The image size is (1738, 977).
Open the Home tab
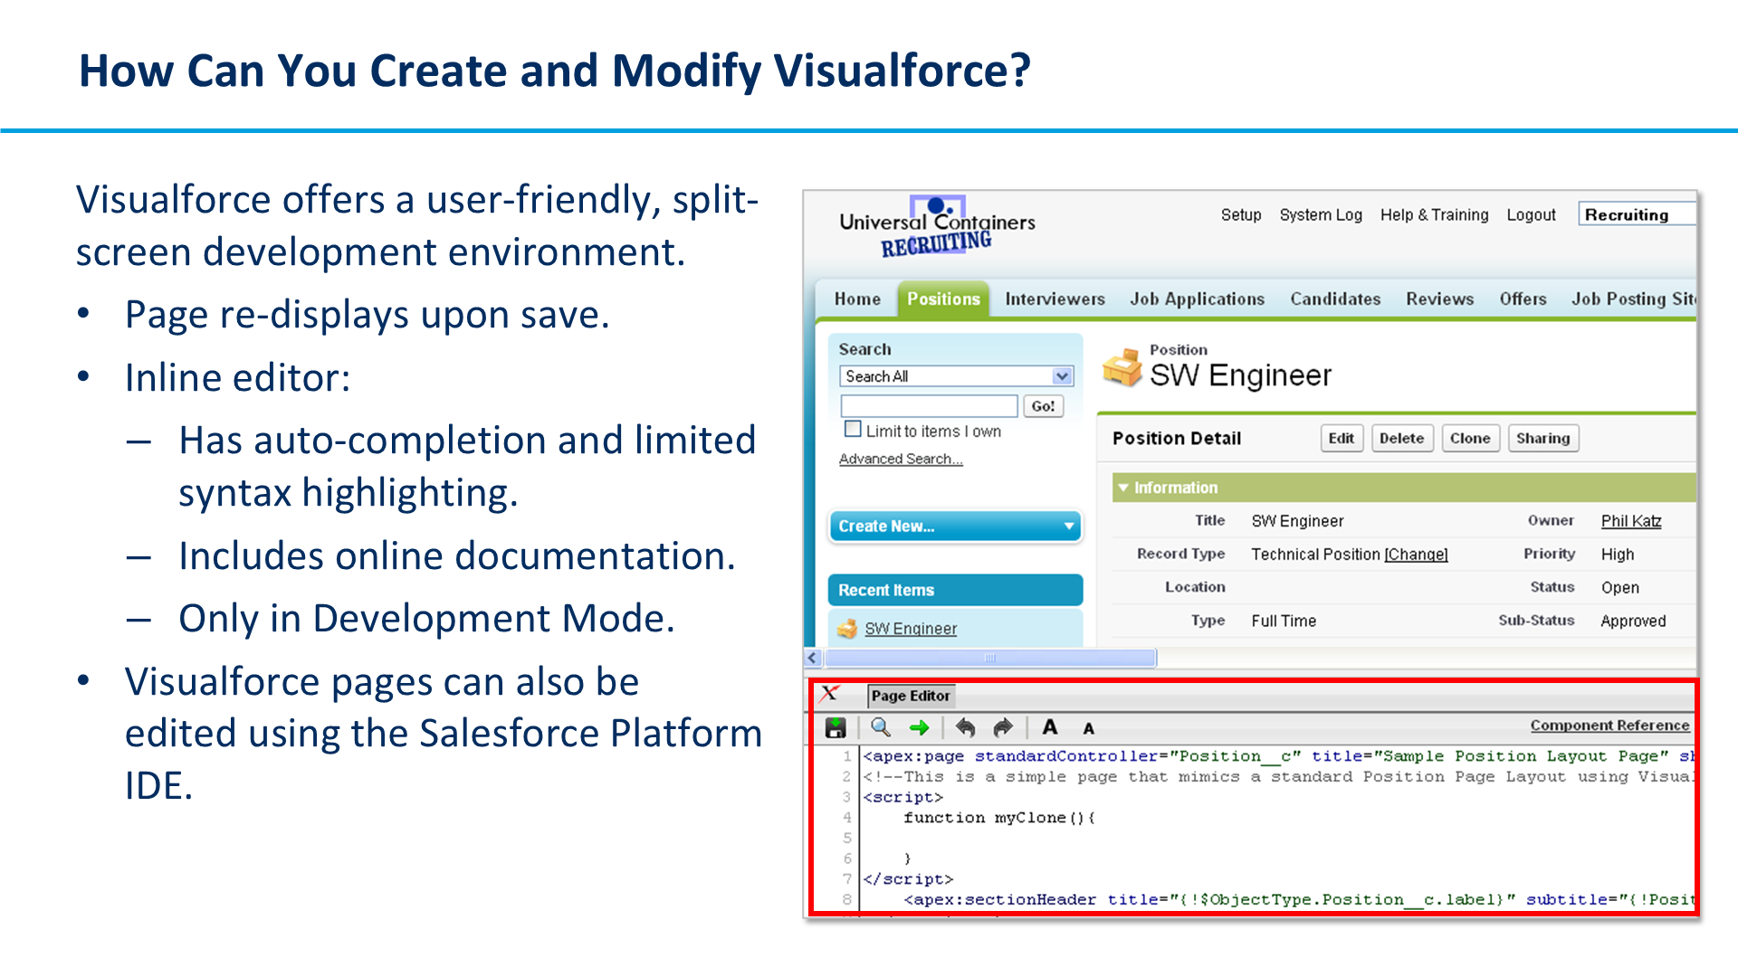tap(857, 299)
